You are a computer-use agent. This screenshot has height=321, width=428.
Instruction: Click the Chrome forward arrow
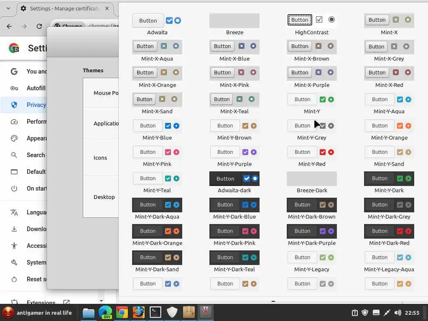pyautogui.click(x=24, y=26)
